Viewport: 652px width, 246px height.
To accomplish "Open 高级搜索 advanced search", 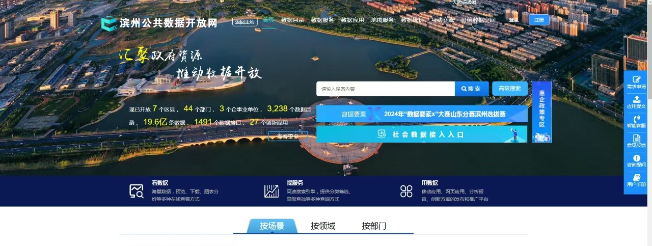I will (x=510, y=89).
